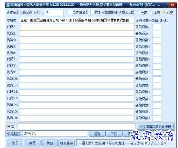Click the 代码13 input field

[x=77, y=99]
